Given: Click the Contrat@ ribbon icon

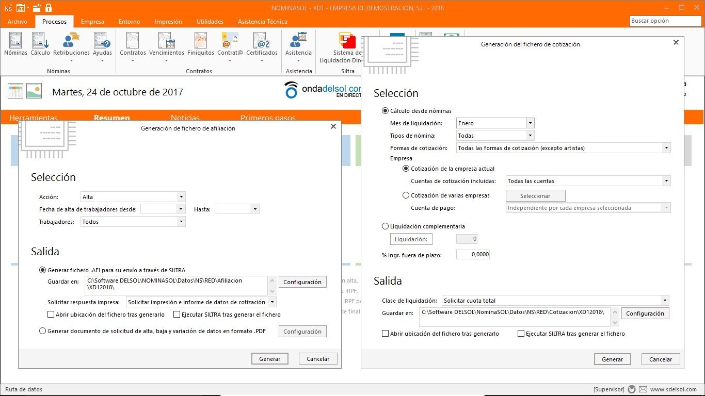Looking at the screenshot, I should click(x=230, y=47).
